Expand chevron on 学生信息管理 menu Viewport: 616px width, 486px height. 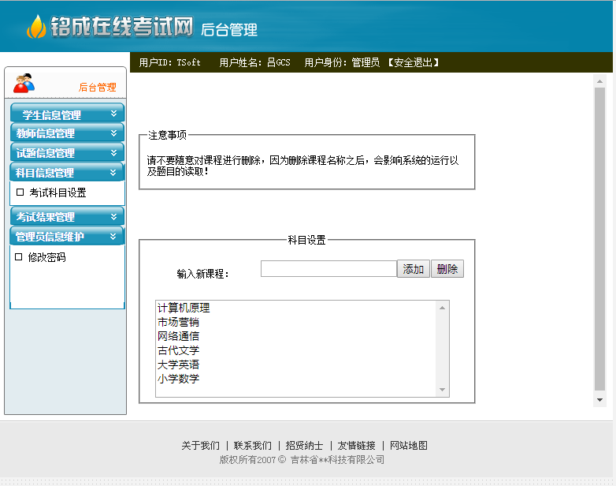pyautogui.click(x=113, y=114)
